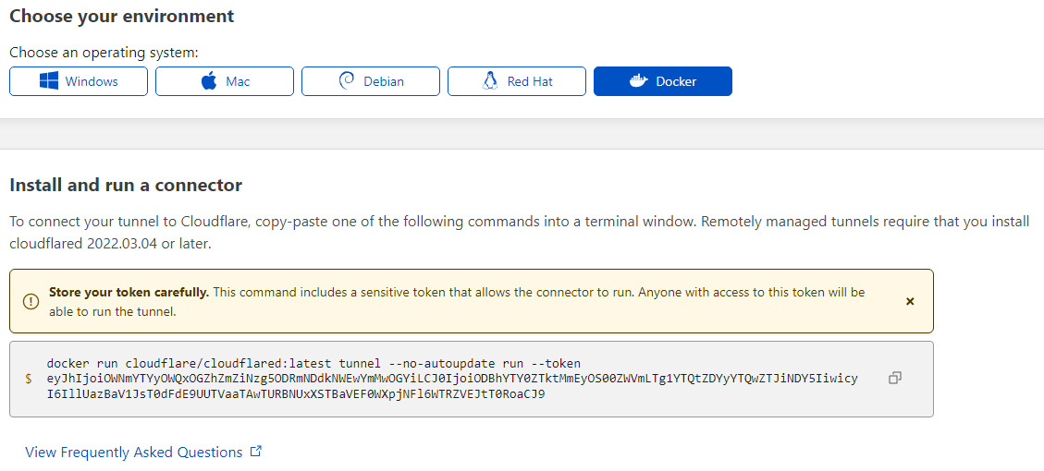Click the Windows logo icon
1044x471 pixels.
[x=49, y=81]
